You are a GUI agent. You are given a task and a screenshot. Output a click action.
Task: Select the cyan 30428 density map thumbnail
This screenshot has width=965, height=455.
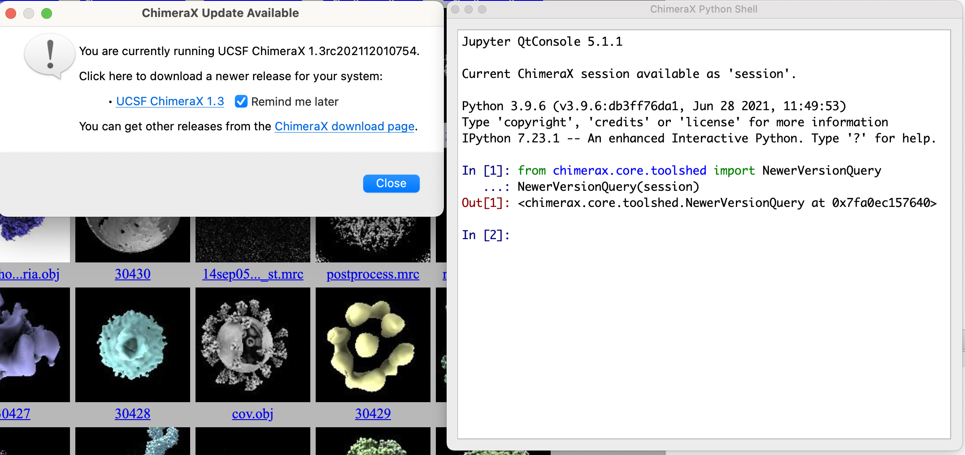pos(132,345)
